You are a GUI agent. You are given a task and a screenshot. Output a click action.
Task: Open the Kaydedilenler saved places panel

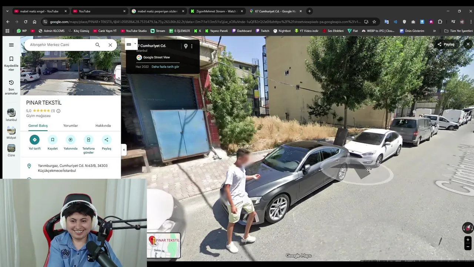[x=11, y=64]
